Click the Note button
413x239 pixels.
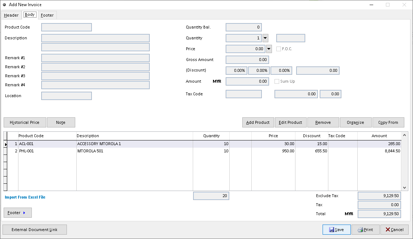(61, 122)
